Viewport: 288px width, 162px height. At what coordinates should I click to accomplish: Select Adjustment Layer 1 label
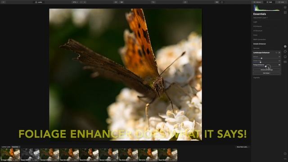pyautogui.click(x=261, y=18)
